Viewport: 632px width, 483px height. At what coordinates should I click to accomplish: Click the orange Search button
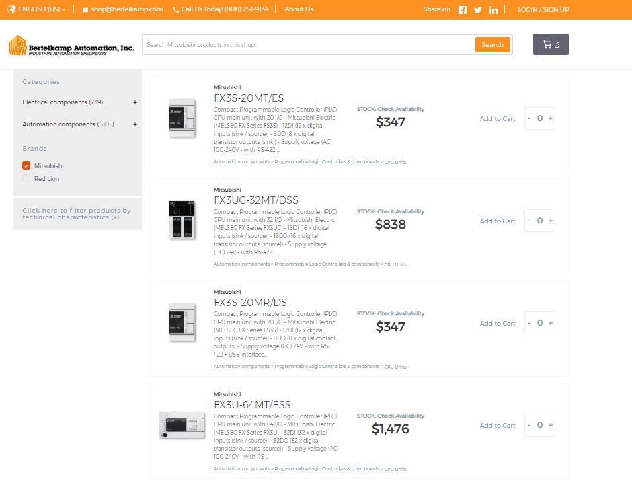[493, 45]
